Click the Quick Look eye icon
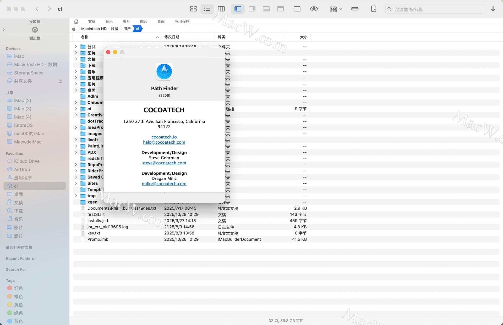 coord(314,9)
